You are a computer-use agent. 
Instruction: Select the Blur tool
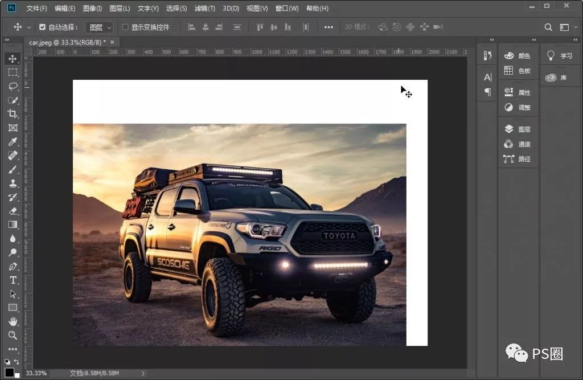[13, 238]
